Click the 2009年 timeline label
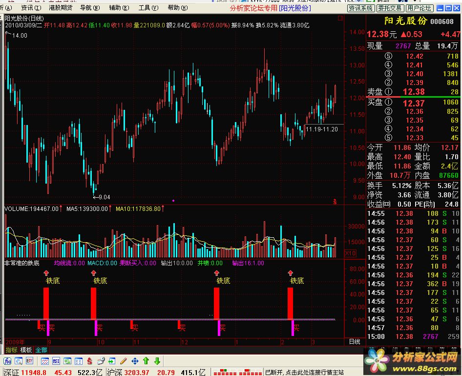Screen dimensions: 462x376 [x=15, y=342]
